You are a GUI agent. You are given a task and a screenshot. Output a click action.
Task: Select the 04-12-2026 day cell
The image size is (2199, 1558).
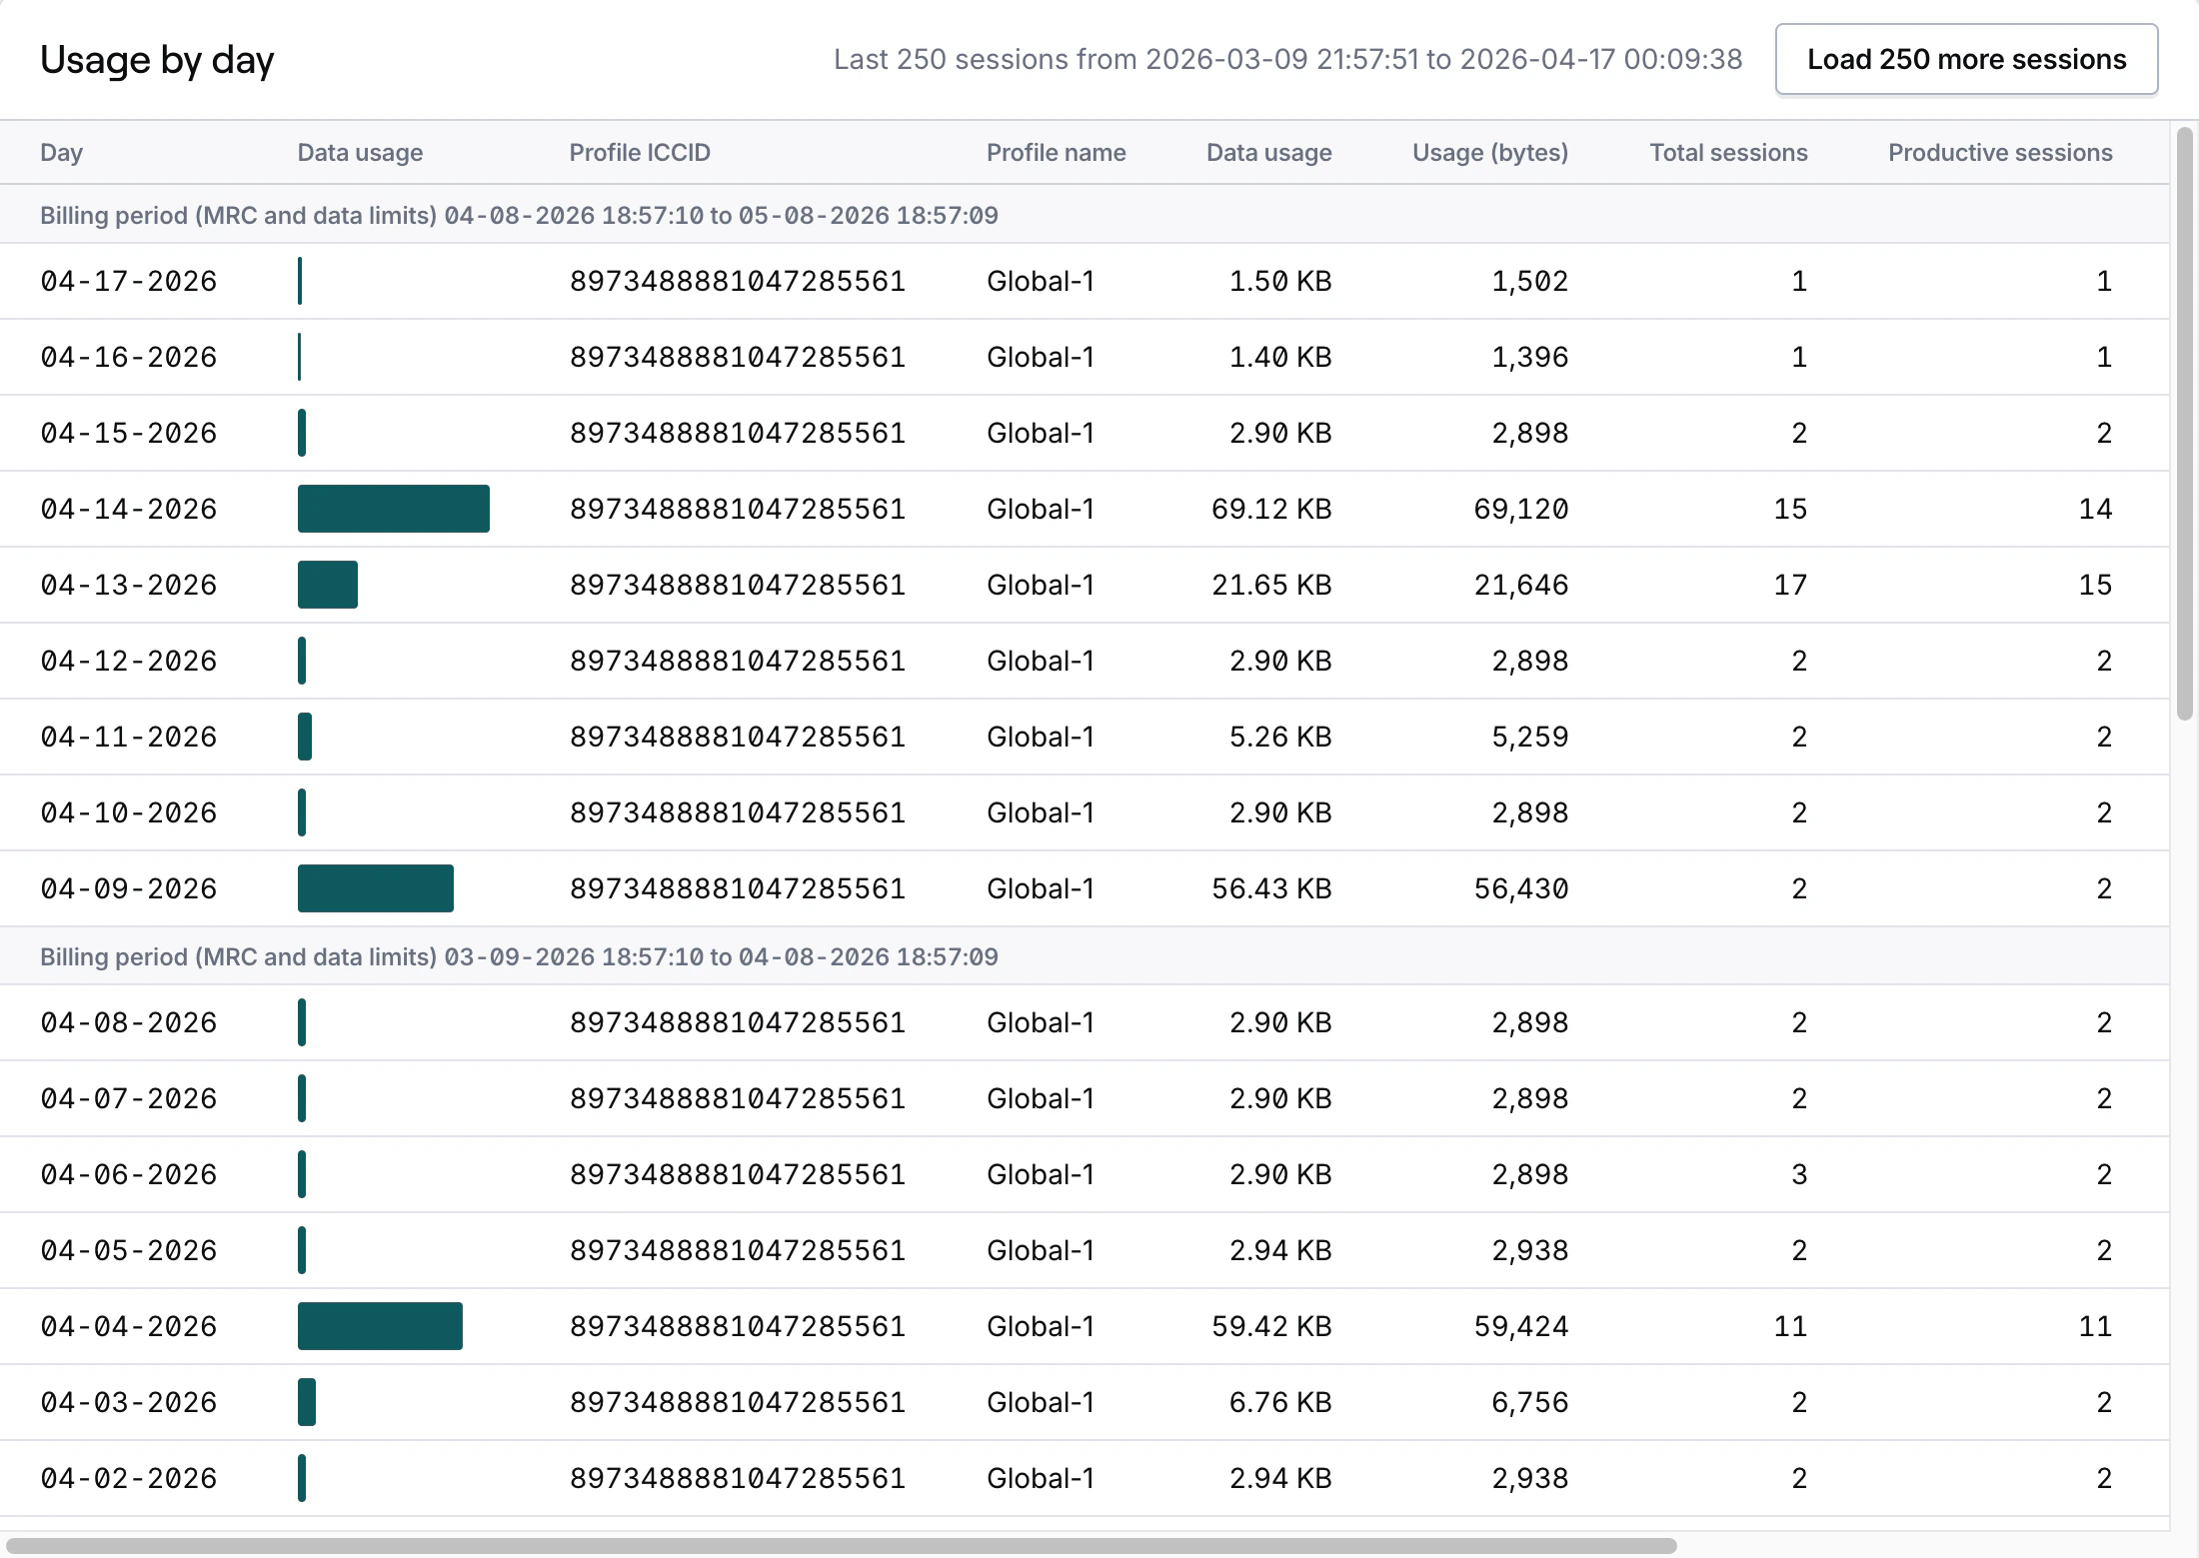[x=129, y=661]
